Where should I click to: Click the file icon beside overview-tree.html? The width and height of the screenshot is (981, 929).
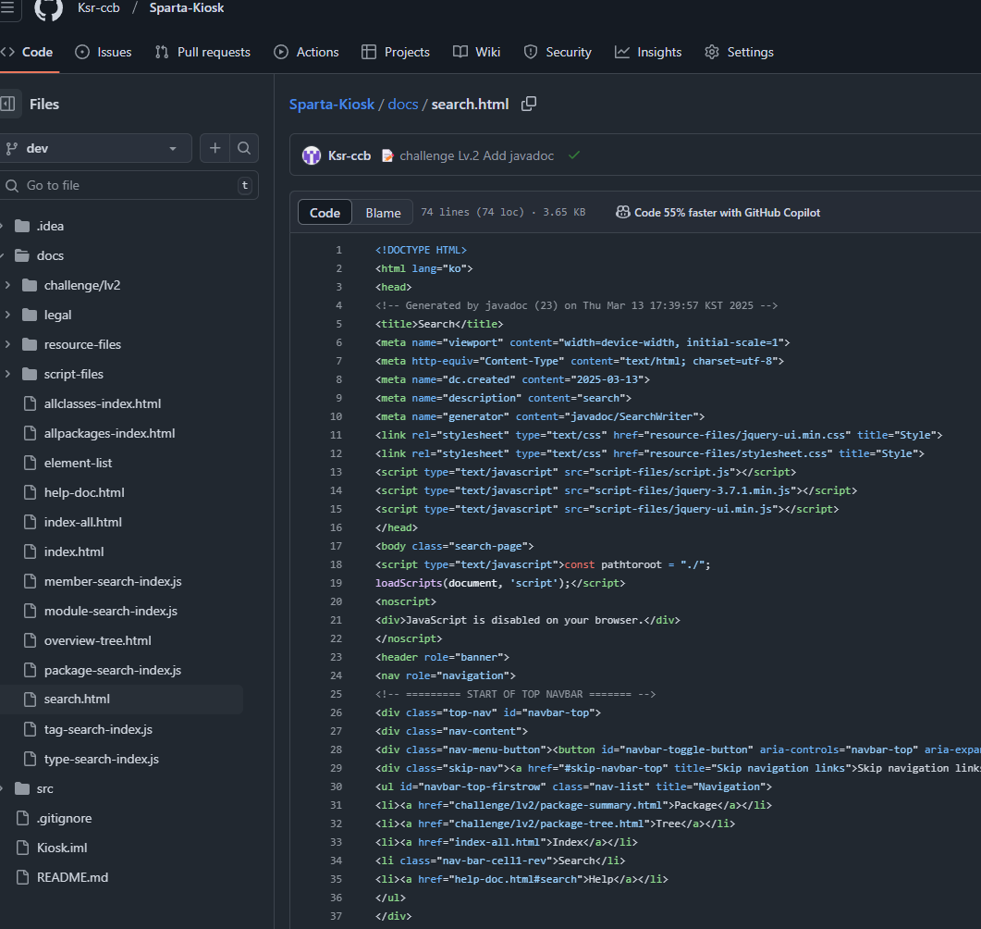[30, 640]
